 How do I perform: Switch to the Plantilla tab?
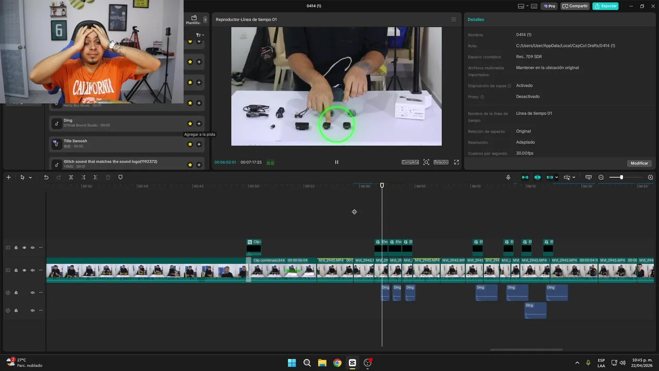click(x=194, y=20)
